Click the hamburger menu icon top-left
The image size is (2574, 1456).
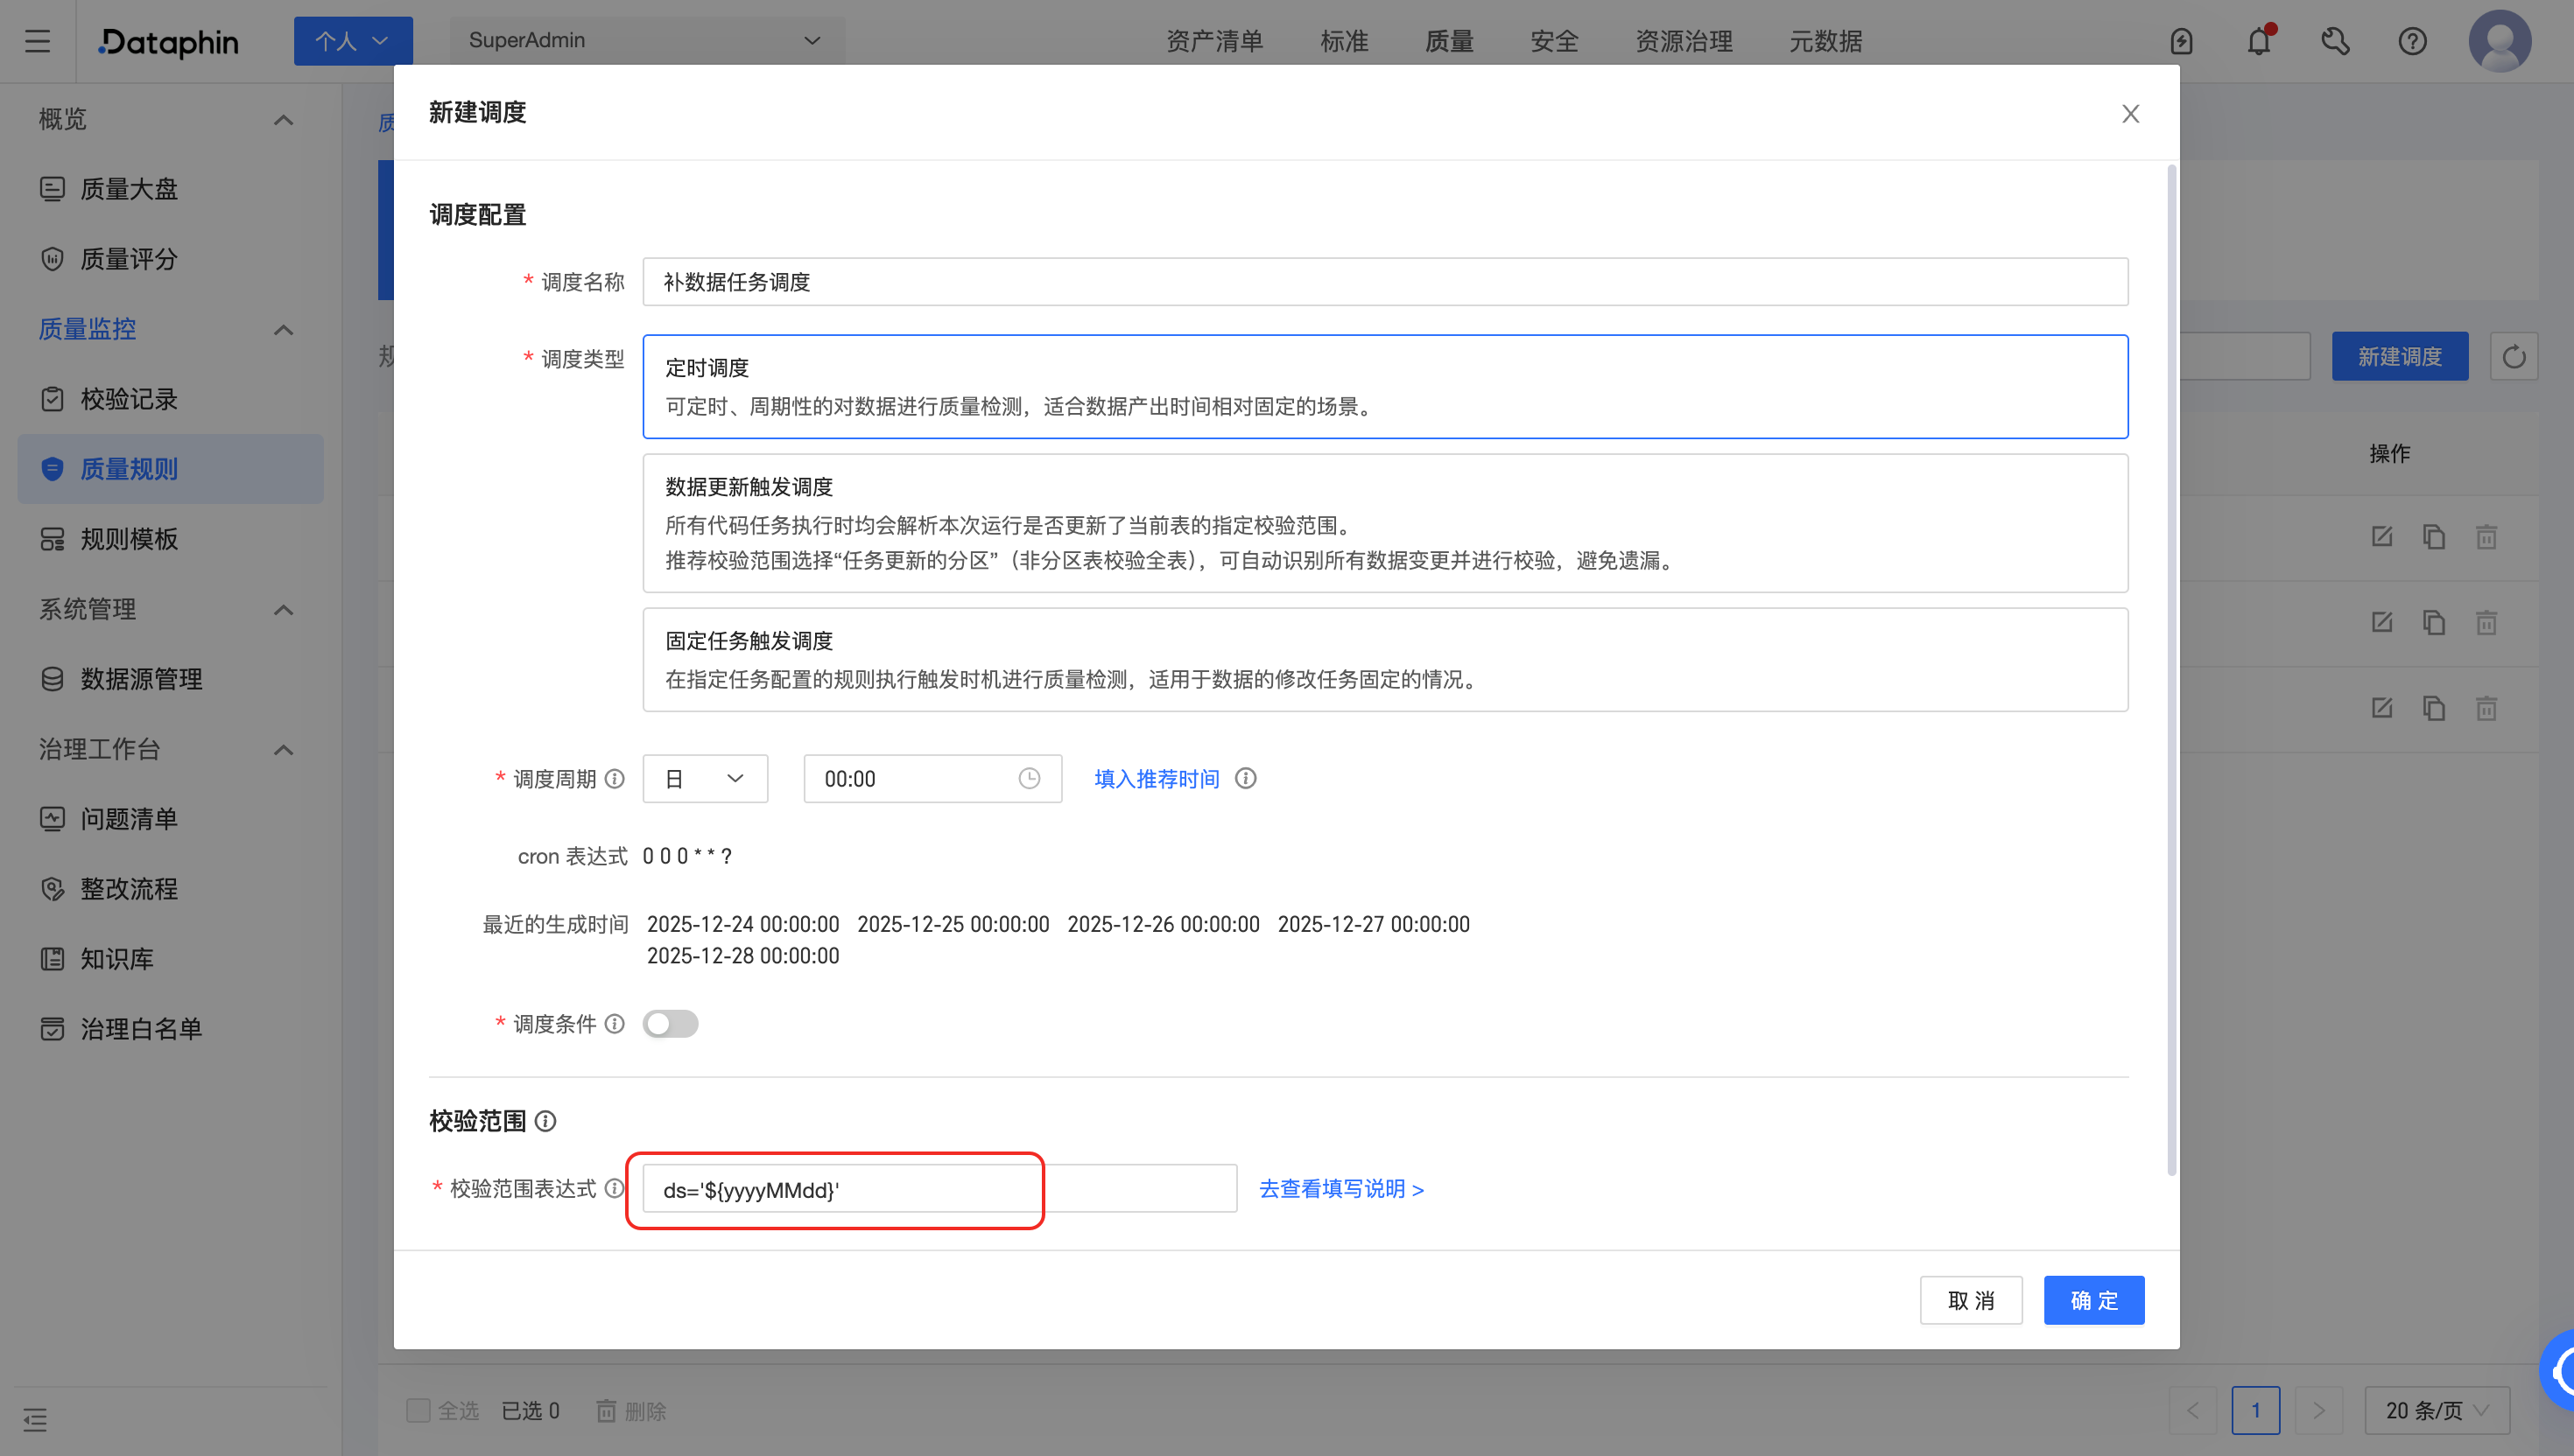point(38,42)
